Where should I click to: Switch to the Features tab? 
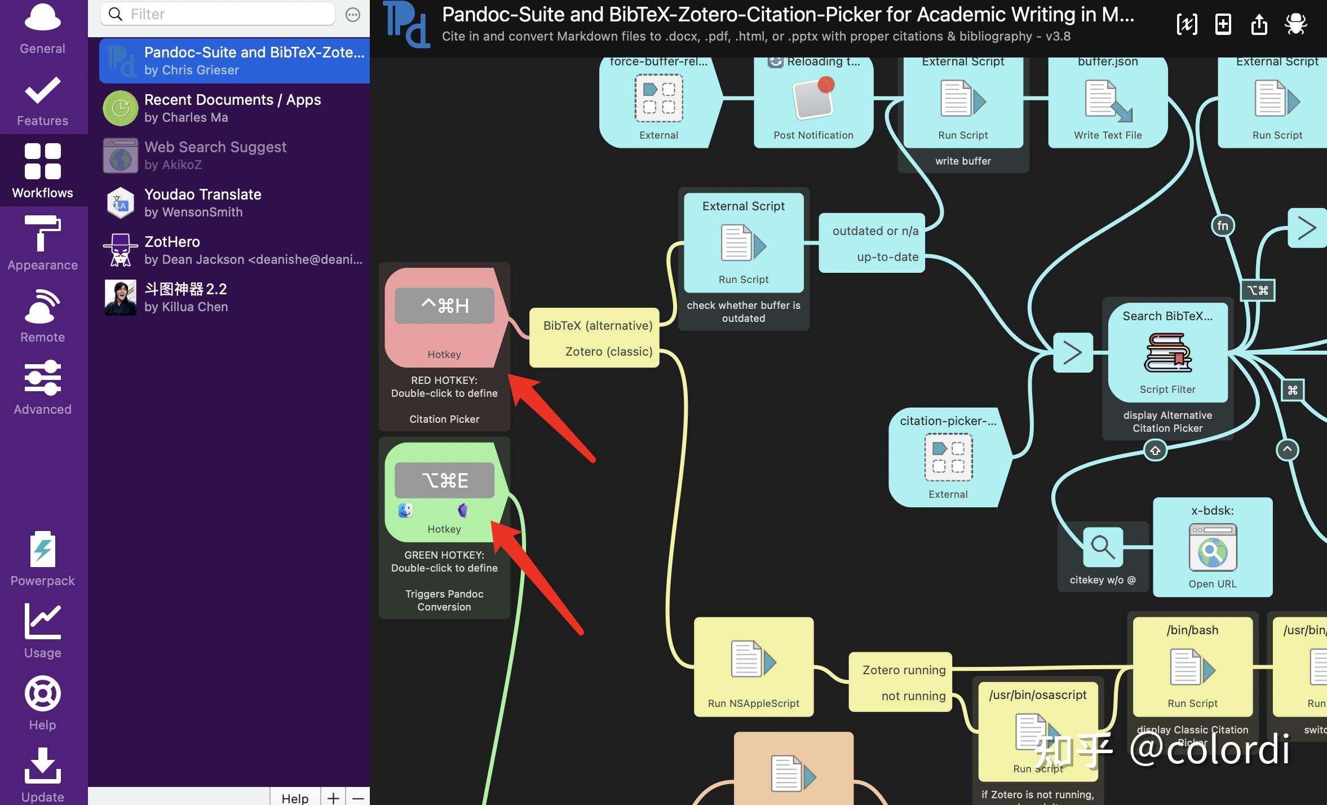43,100
